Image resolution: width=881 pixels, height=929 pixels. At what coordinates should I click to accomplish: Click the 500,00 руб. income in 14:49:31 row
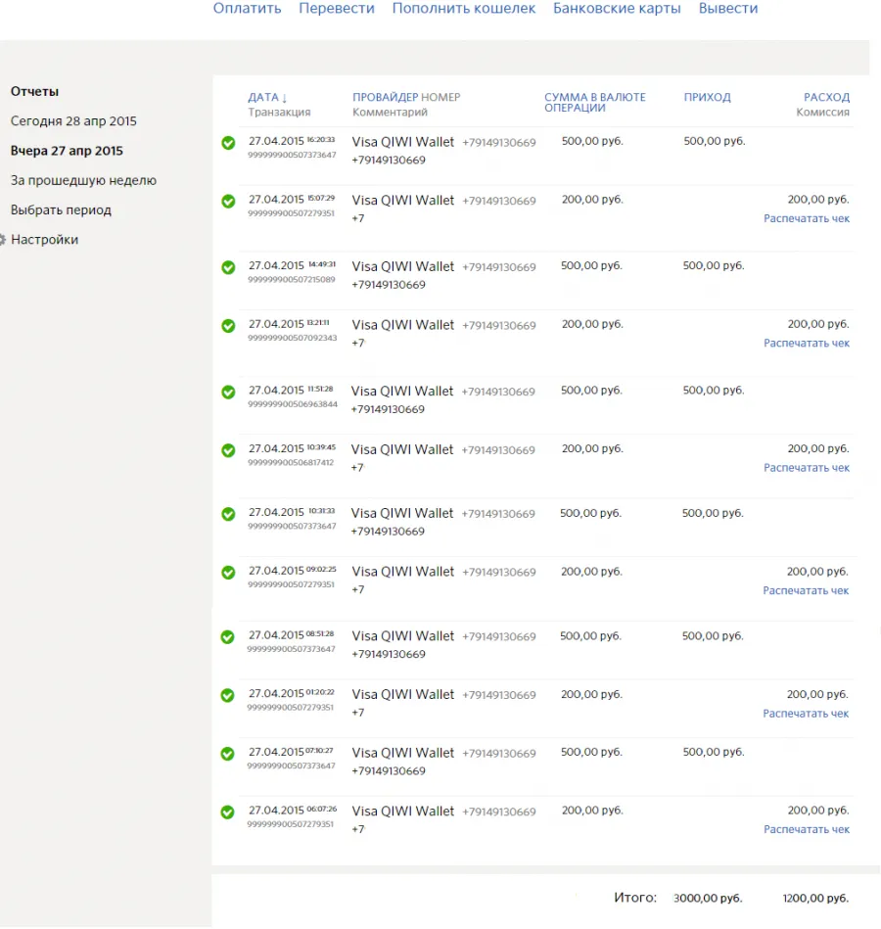pos(714,266)
